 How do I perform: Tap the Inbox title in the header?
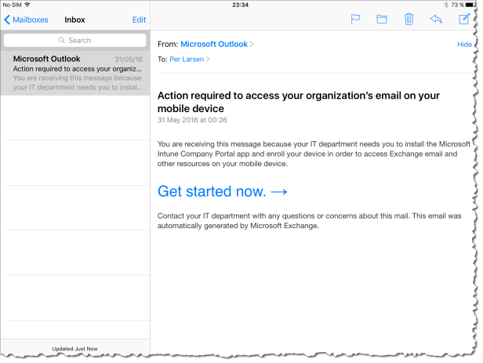coord(75,20)
